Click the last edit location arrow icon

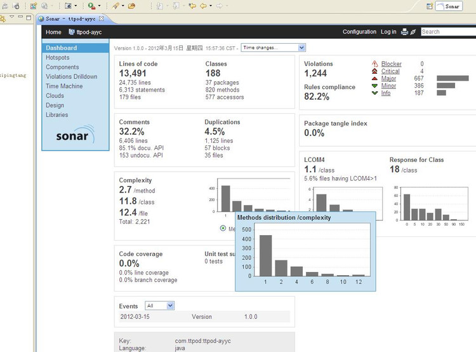tap(192, 6)
